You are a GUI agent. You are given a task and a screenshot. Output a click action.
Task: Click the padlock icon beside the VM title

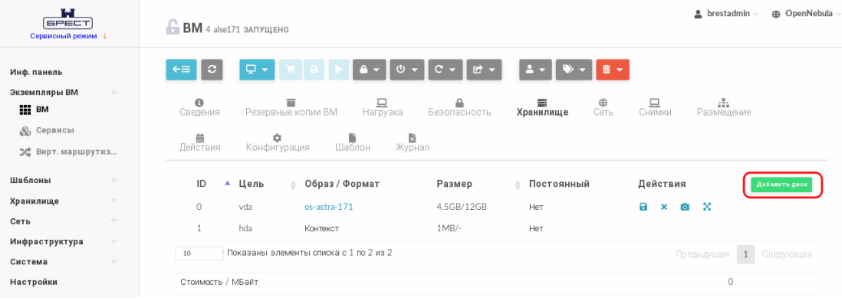tap(172, 28)
